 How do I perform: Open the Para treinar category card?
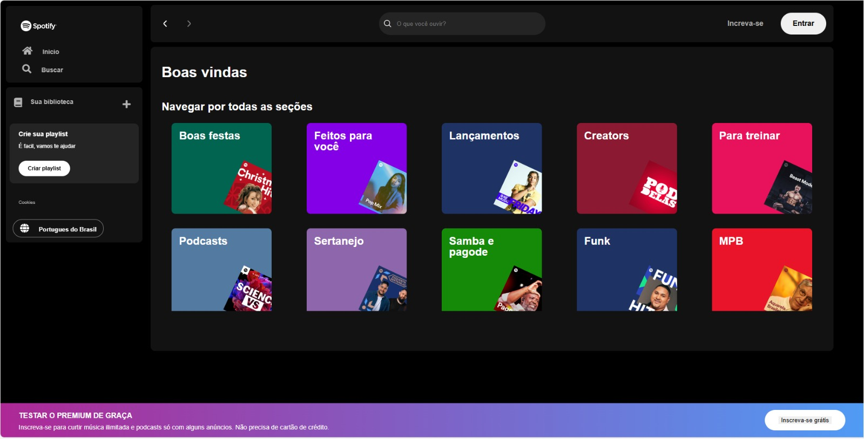tap(762, 168)
